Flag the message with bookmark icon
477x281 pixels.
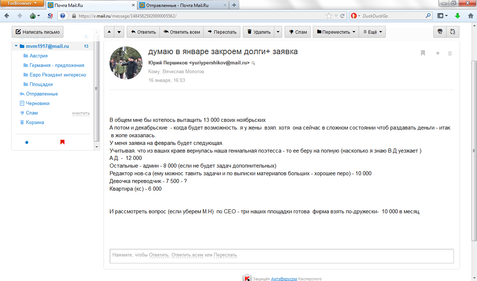pos(423,53)
